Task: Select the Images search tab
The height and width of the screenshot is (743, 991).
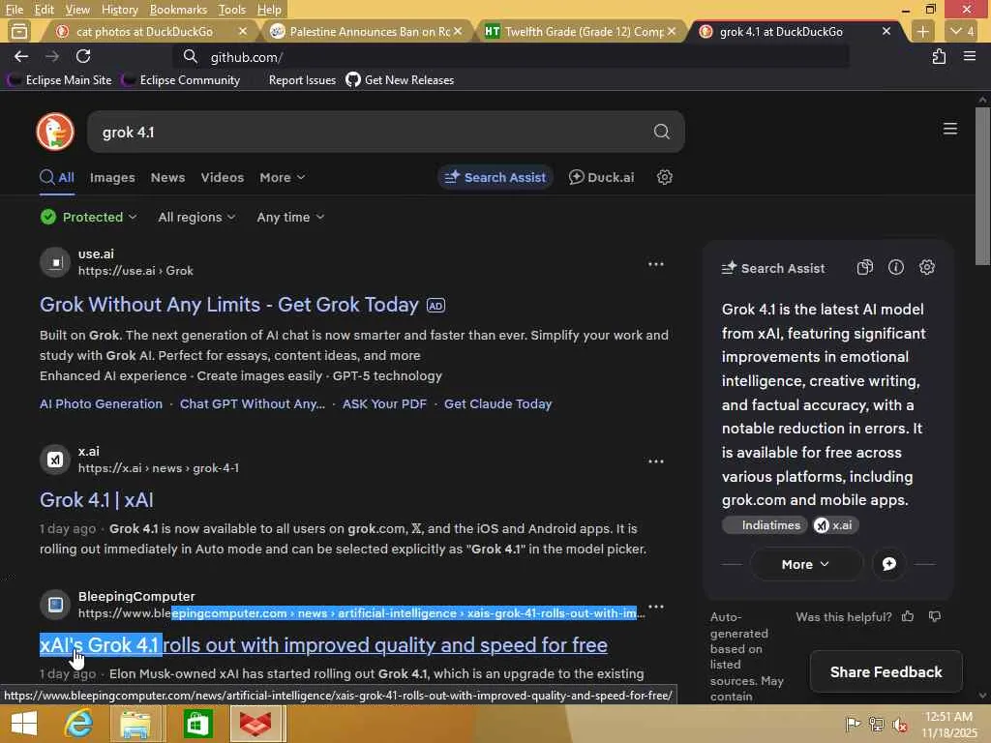Action: pyautogui.click(x=112, y=178)
